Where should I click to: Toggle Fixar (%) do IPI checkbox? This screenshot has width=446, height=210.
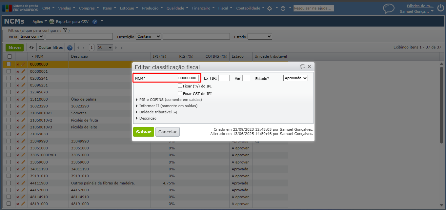pos(180,86)
